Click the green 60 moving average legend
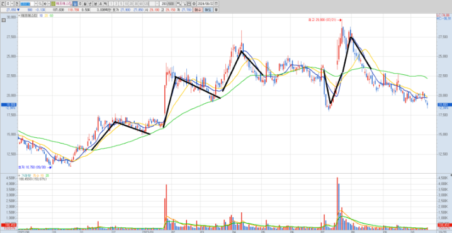Screen dimensions: 452x233 point(52,15)
